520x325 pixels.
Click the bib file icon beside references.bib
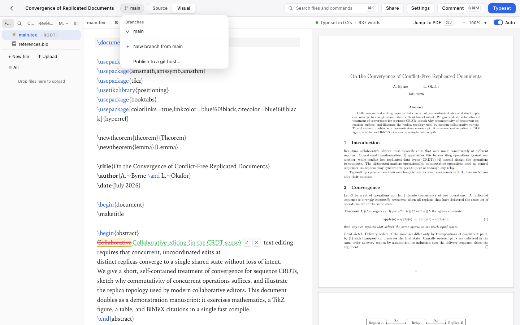14,44
